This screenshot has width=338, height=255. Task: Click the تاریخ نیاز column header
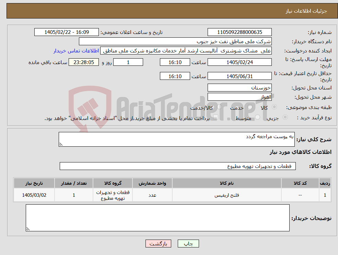pyautogui.click(x=34, y=183)
